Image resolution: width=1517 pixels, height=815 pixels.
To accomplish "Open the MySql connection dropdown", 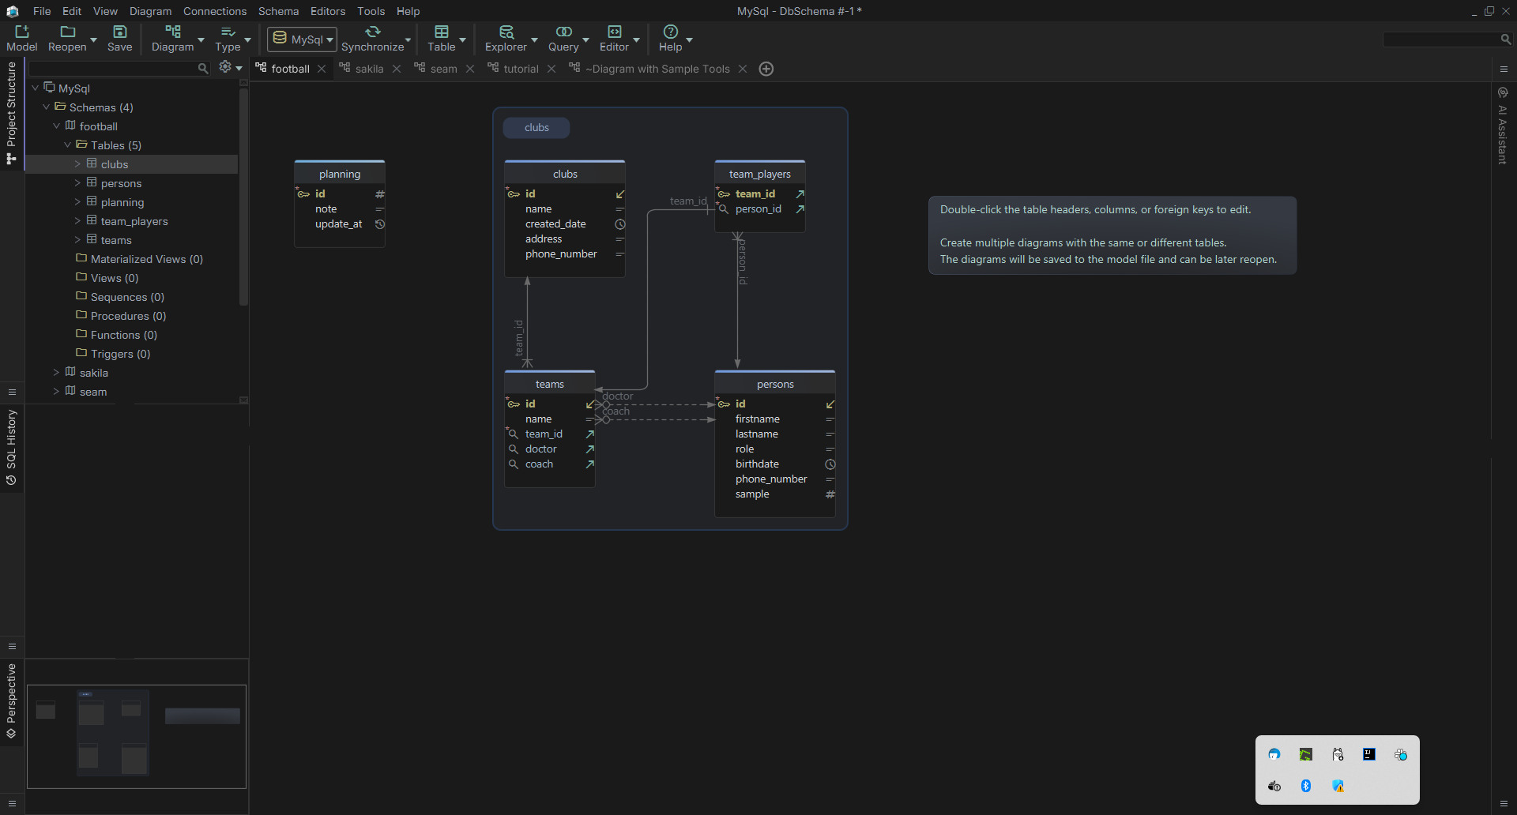I will 303,39.
